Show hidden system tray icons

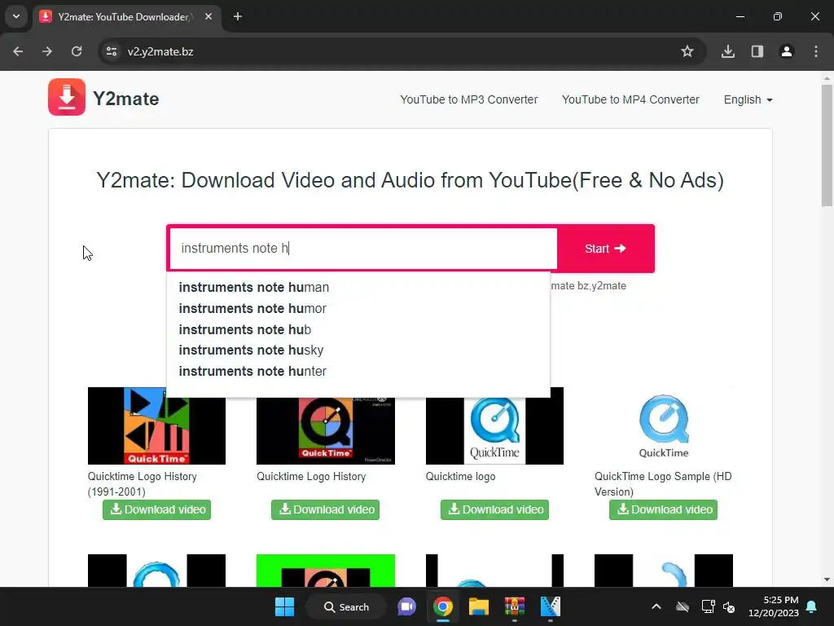[x=656, y=606]
